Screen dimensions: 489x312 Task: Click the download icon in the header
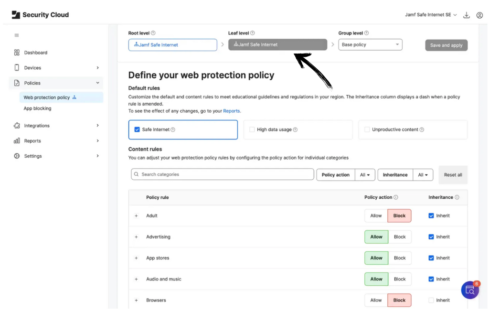[x=467, y=15]
